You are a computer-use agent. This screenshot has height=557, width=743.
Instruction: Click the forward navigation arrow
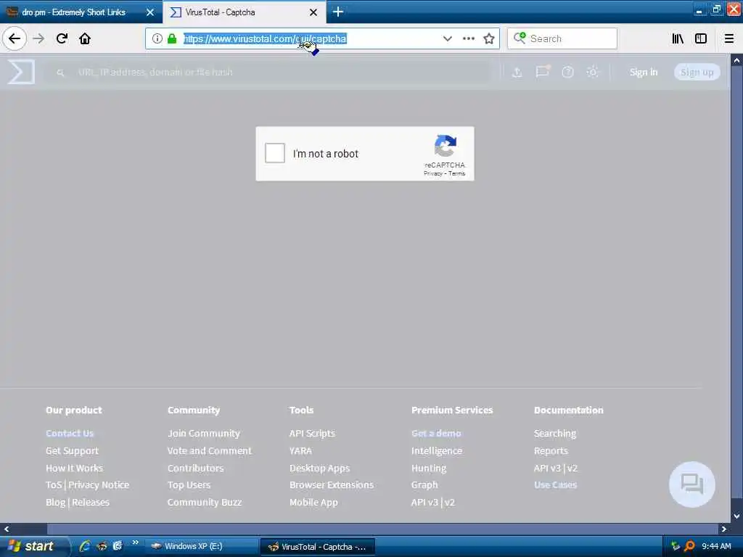pos(39,38)
